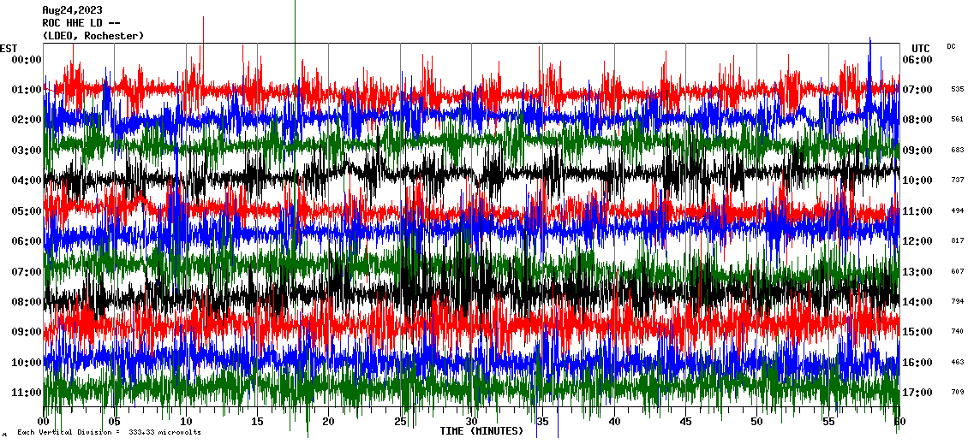This screenshot has width=968, height=444.
Task: Click the Aug24,2023 date label
Action: [x=72, y=10]
